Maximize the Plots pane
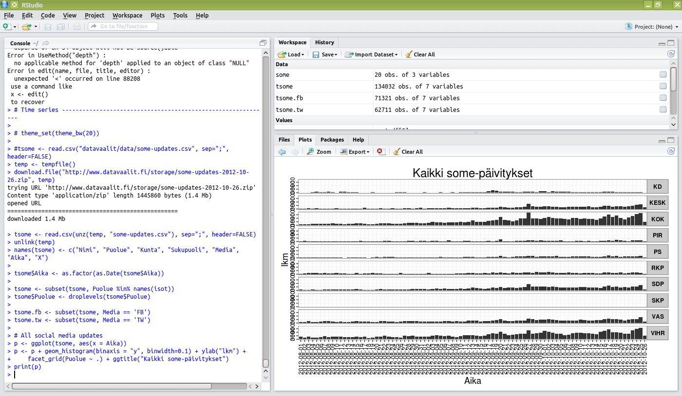 click(671, 140)
